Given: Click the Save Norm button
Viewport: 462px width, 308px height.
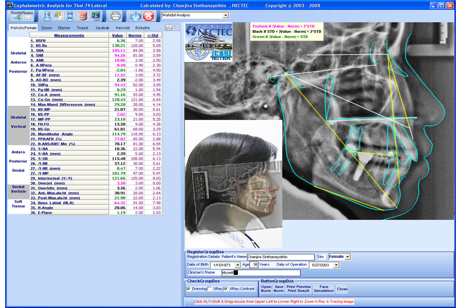Looking at the screenshot, I should coord(278,289).
